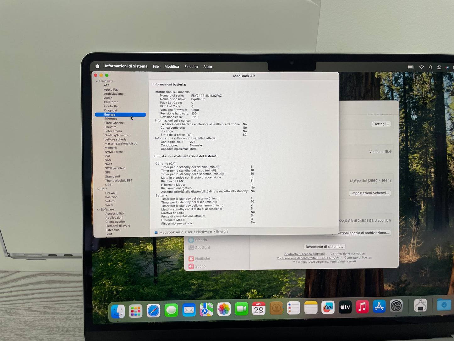Viewport: 454px width, 341px height.
Task: Select Thunderbolt/USB4 in sidebar
Action: tap(118, 181)
